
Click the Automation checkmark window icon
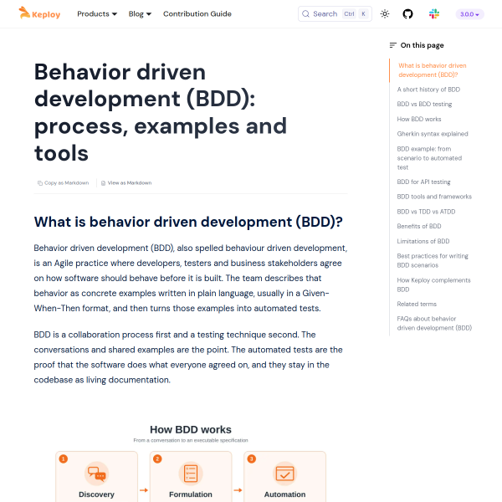point(285,474)
